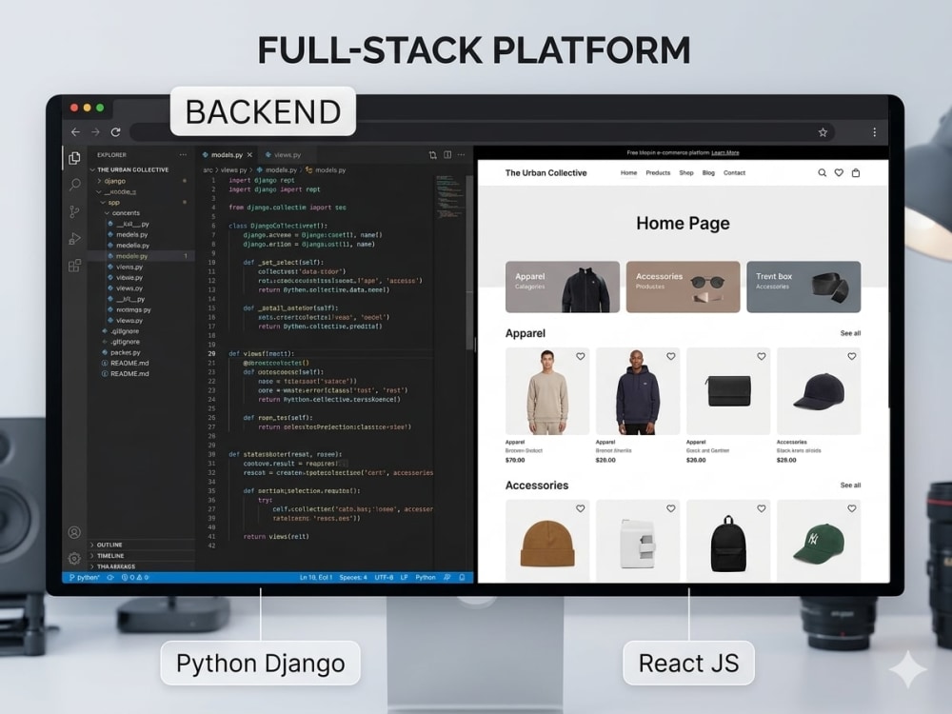The image size is (952, 714).
Task: Bookmark page with the star icon
Action: (823, 132)
